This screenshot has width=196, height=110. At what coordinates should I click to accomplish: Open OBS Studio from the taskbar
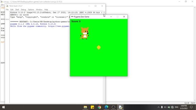(x=113, y=107)
